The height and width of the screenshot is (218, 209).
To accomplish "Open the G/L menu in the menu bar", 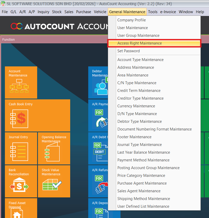I will pyautogui.click(x=13, y=12).
